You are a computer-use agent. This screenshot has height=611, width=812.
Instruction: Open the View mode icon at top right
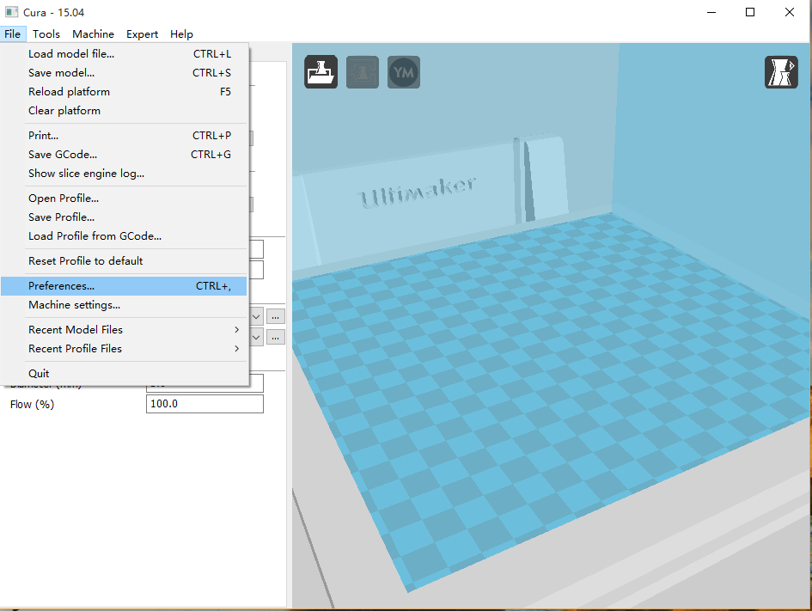tap(781, 72)
